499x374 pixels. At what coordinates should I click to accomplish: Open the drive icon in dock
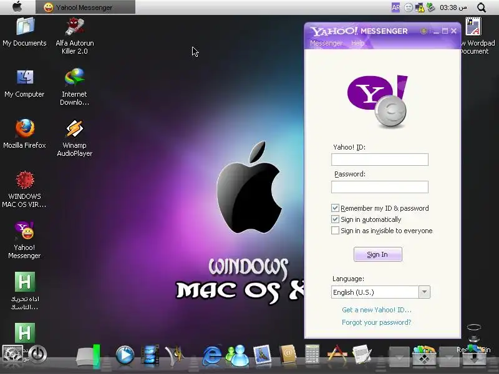[88, 356]
